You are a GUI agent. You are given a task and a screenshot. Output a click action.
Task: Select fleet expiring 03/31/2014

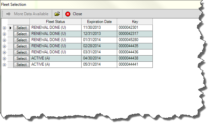point(21,52)
